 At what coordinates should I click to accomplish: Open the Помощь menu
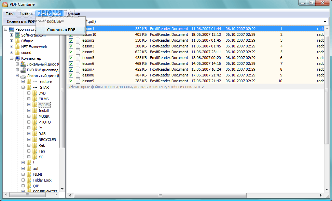[x=73, y=13]
